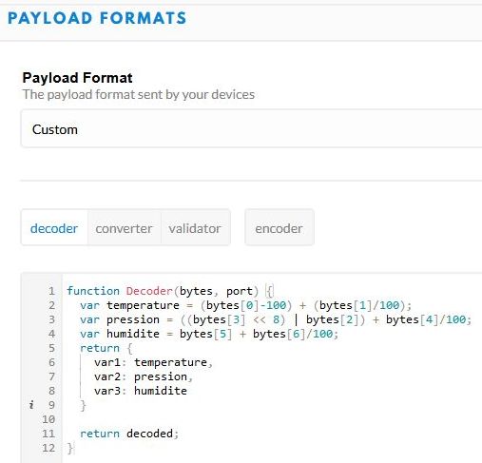Click the 'return {' line in editor
482x463 pixels.
click(106, 348)
